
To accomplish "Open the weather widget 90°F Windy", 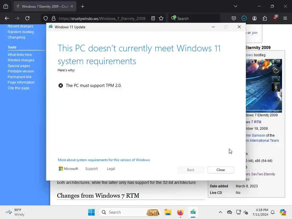I will click(x=15, y=212).
